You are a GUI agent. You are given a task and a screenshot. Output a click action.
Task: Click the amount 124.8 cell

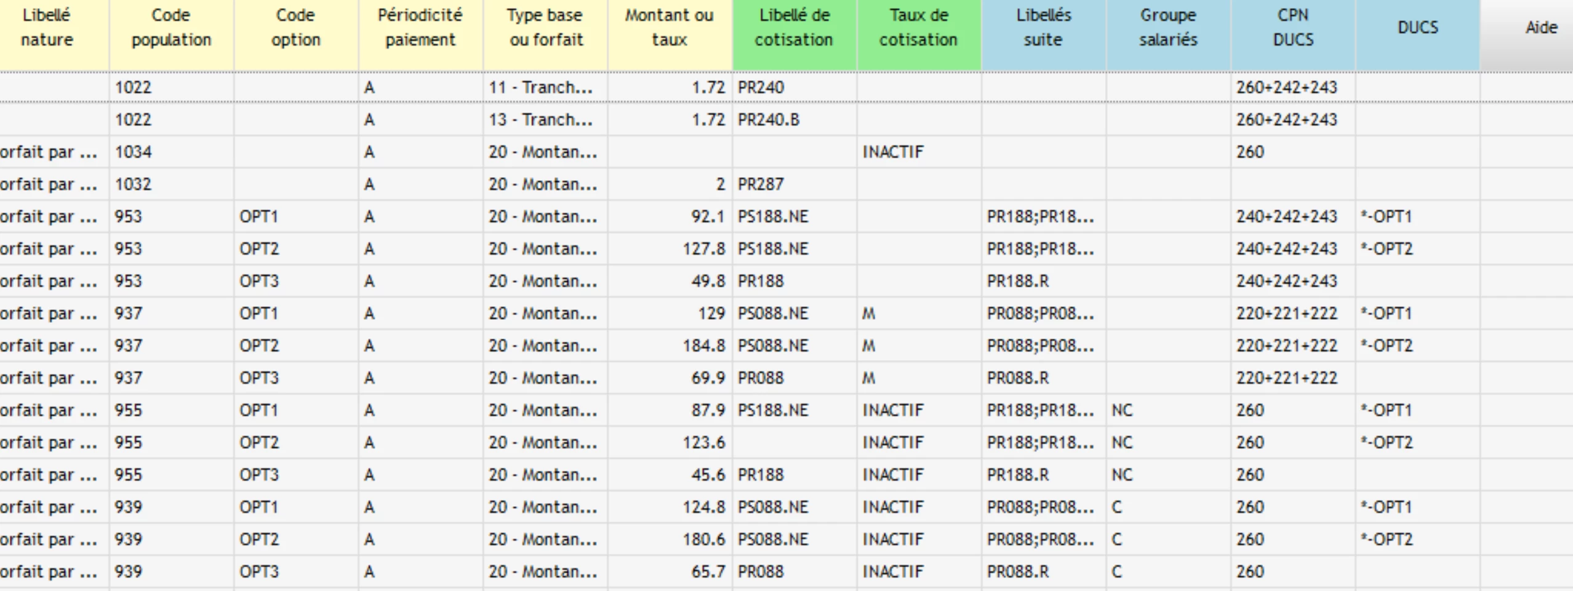coord(670,507)
